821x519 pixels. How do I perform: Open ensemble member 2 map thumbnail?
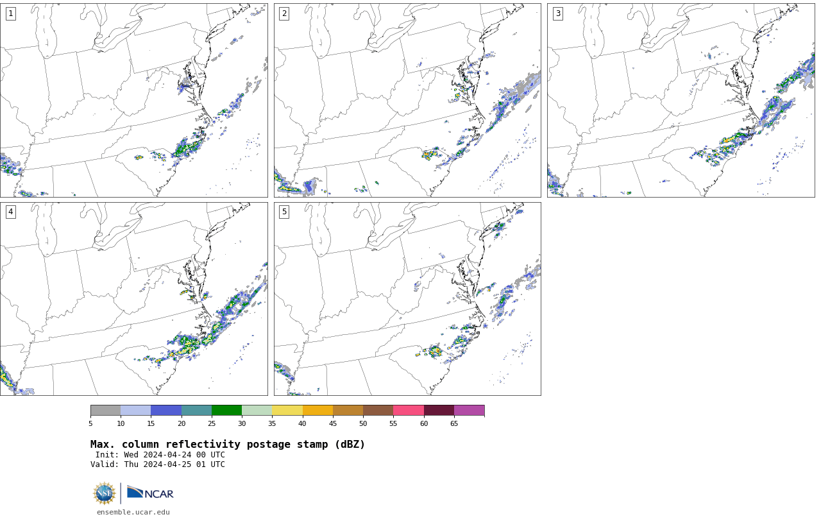pos(407,100)
